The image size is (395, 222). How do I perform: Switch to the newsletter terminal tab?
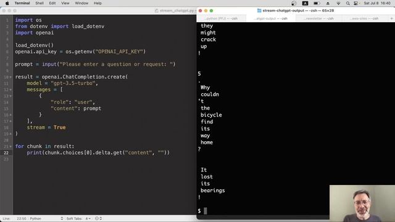point(319,18)
